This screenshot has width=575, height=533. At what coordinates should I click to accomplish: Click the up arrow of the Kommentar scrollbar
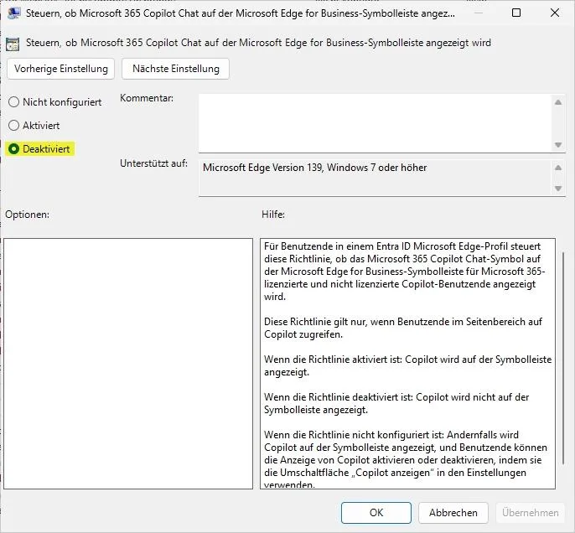(559, 102)
